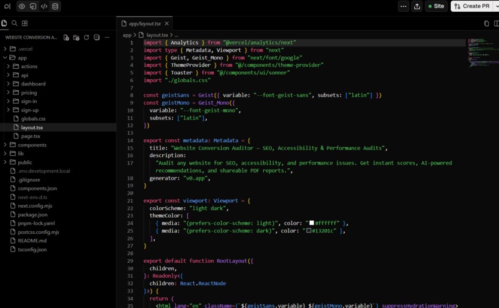Open README.md file
The width and height of the screenshot is (499, 308).
pos(32,241)
